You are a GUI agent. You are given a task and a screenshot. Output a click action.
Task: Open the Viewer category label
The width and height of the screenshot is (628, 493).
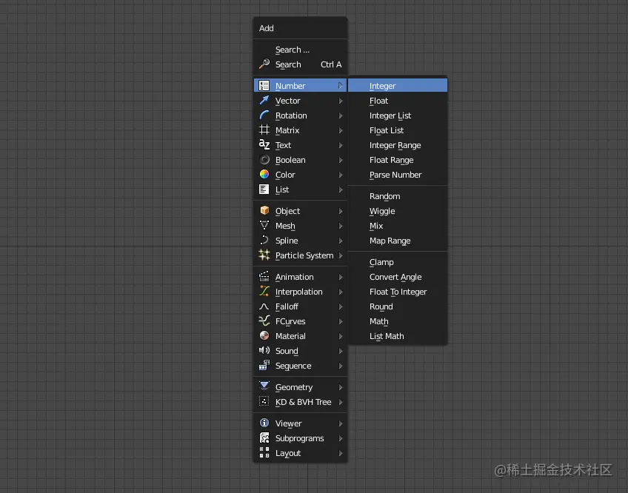pyautogui.click(x=288, y=423)
